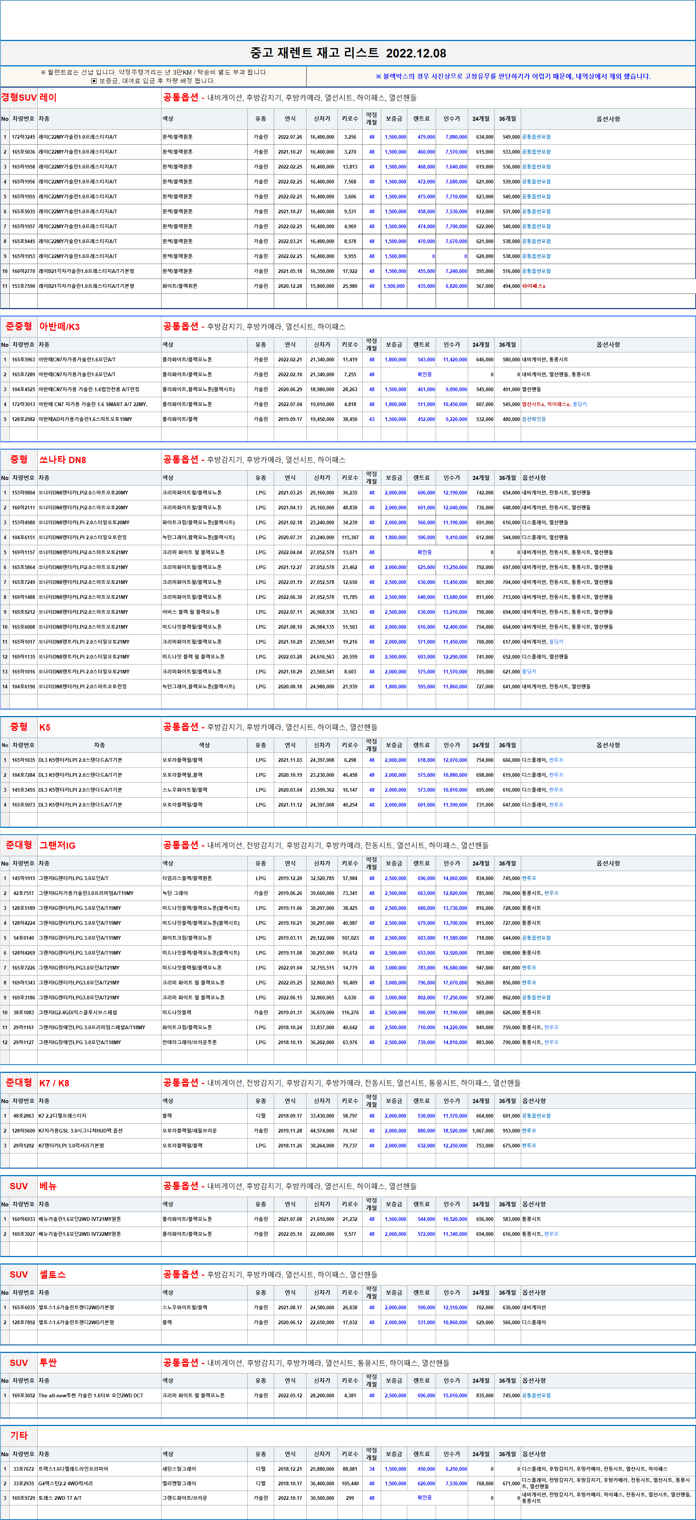Image resolution: width=696 pixels, height=1520 pixels.
Task: Click model 'K7렌터카LPI 3.0럭셔리기본형'
Action: point(72,1146)
